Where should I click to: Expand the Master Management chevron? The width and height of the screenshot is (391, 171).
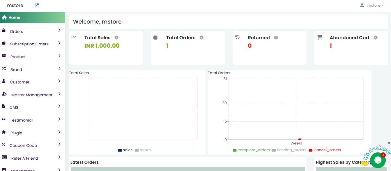59,94
